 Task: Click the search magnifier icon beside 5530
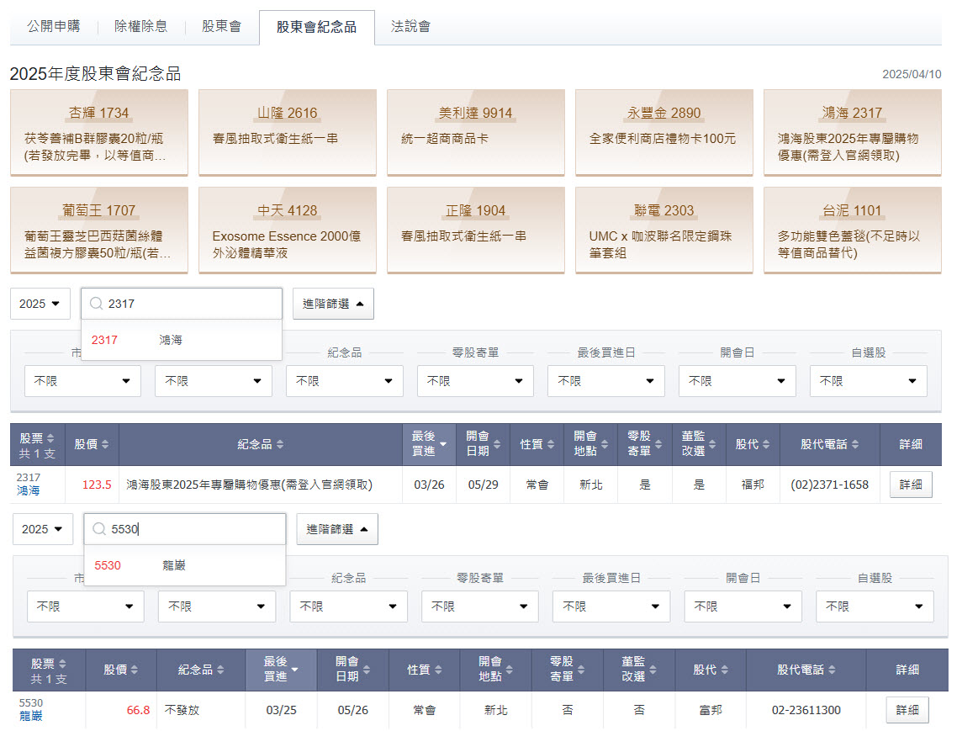click(99, 529)
